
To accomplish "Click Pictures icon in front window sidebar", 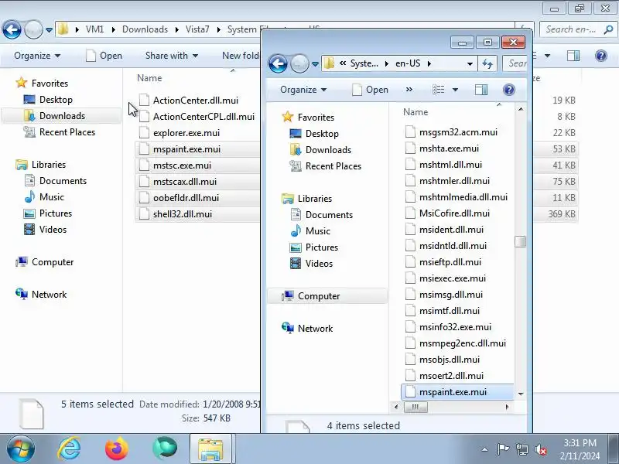I will 296,247.
